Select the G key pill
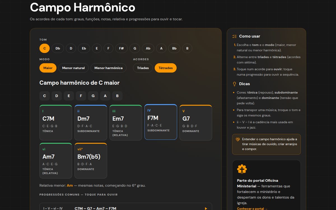 135,48
